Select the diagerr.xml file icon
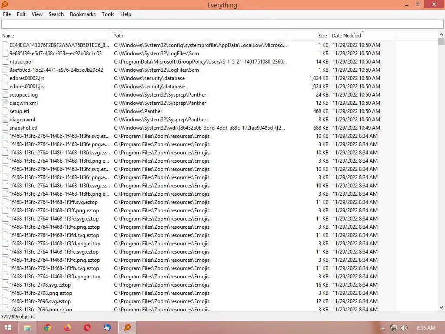The width and height of the screenshot is (445, 334). click(x=5, y=119)
